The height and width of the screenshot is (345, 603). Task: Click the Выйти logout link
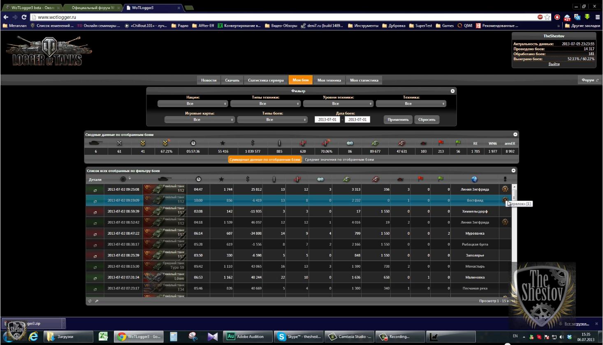(554, 64)
